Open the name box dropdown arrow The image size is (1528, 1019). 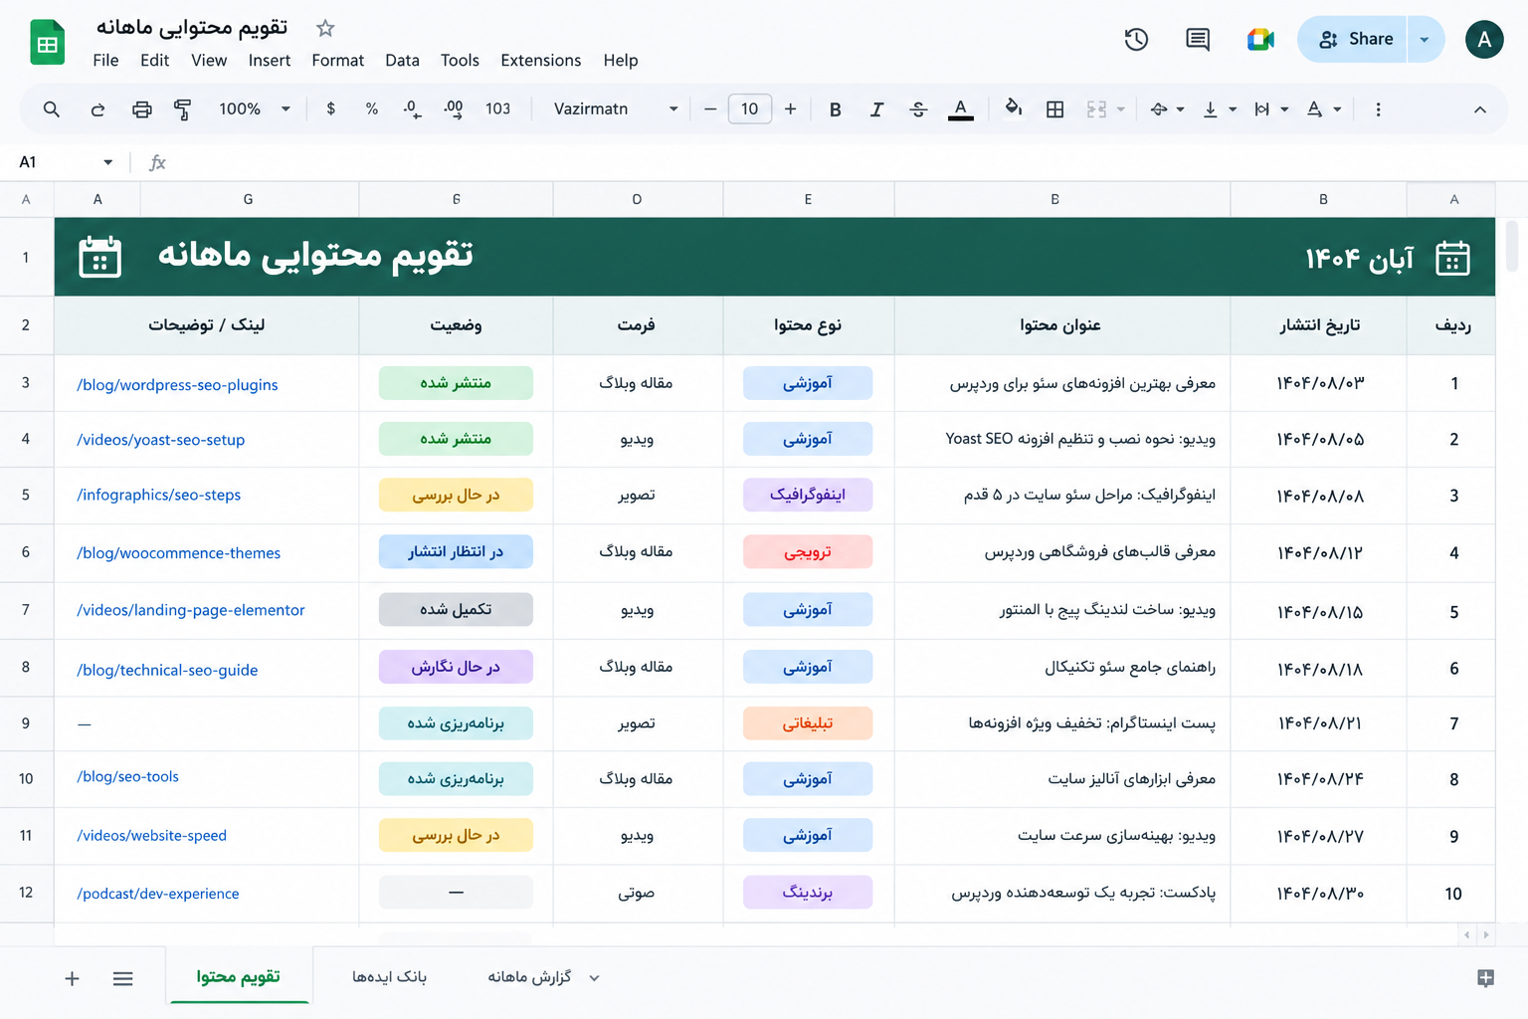(107, 162)
